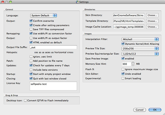Dismiss dialog with Cancel button
165x115 pixels.
(x=140, y=110)
